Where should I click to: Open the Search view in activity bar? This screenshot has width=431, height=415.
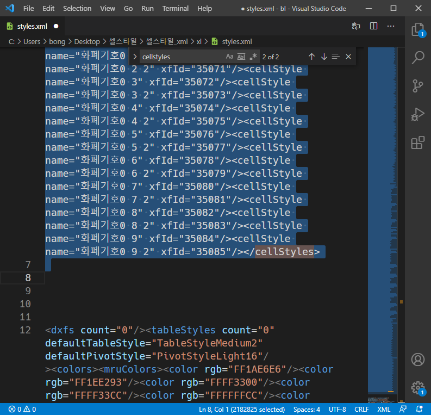[x=418, y=58]
